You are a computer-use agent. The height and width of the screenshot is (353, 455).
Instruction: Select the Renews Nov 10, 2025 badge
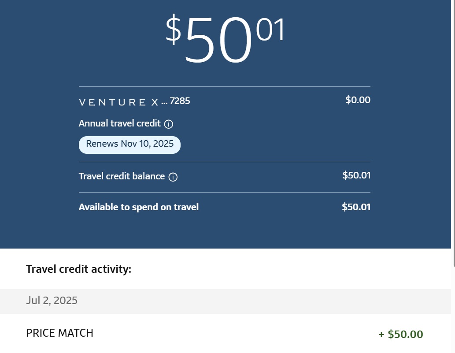129,145
